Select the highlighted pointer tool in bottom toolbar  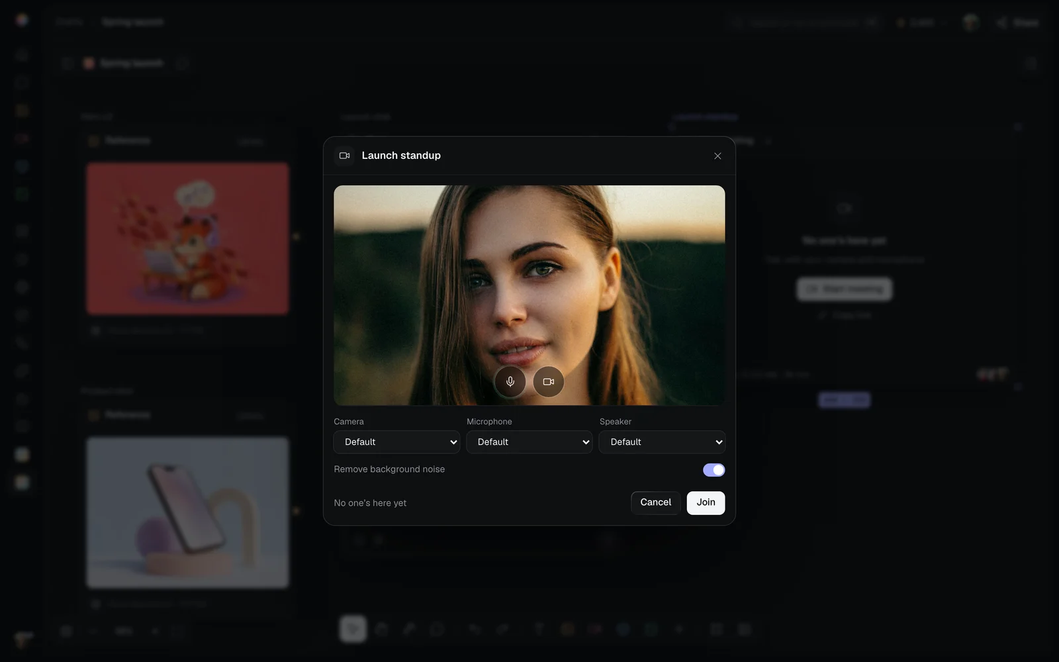353,629
